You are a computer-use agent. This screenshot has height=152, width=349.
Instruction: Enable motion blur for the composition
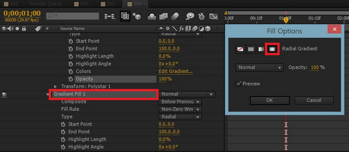(x=175, y=16)
